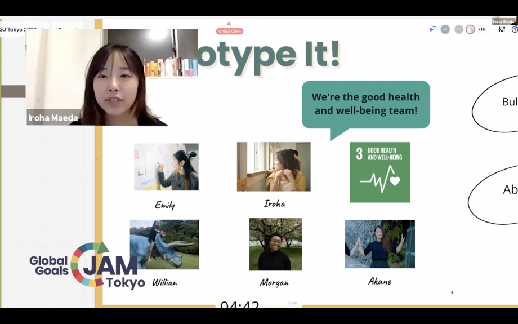Select Morgan's photo on the board
This screenshot has width=518, height=324.
[x=275, y=244]
